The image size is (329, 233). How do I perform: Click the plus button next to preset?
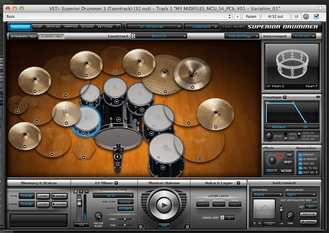pos(238,16)
